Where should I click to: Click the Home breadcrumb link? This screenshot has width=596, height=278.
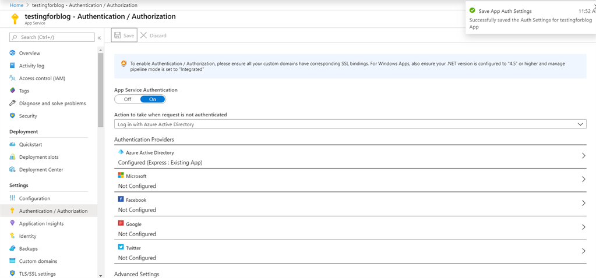coord(16,5)
